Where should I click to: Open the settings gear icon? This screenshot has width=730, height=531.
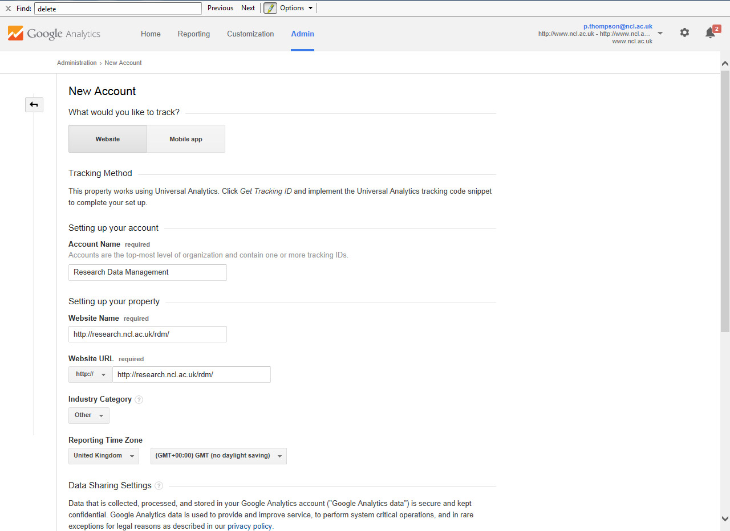(684, 33)
